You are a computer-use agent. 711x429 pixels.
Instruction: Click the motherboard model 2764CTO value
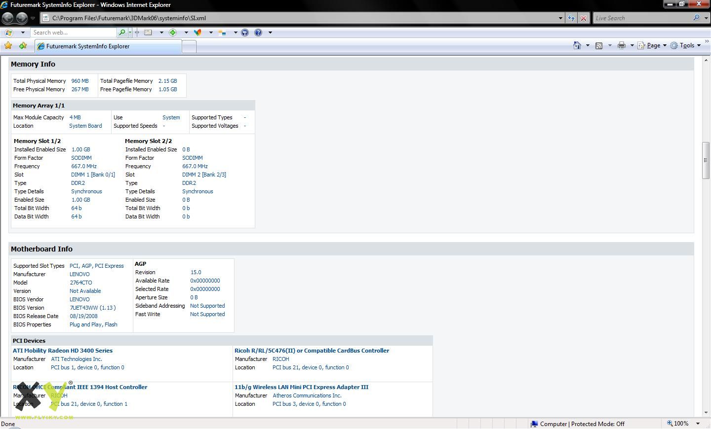[x=80, y=283]
